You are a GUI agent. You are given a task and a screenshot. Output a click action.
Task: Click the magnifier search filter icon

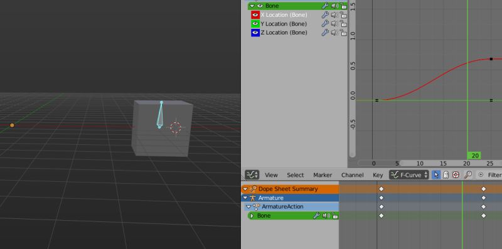467,175
